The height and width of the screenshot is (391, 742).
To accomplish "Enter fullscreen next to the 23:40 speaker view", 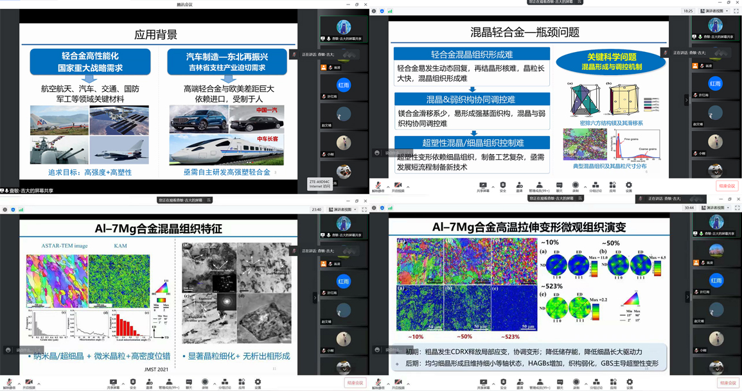I will 364,209.
